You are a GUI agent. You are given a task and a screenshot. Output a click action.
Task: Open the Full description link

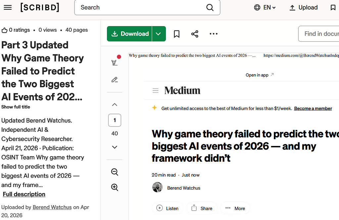pyautogui.click(x=24, y=194)
